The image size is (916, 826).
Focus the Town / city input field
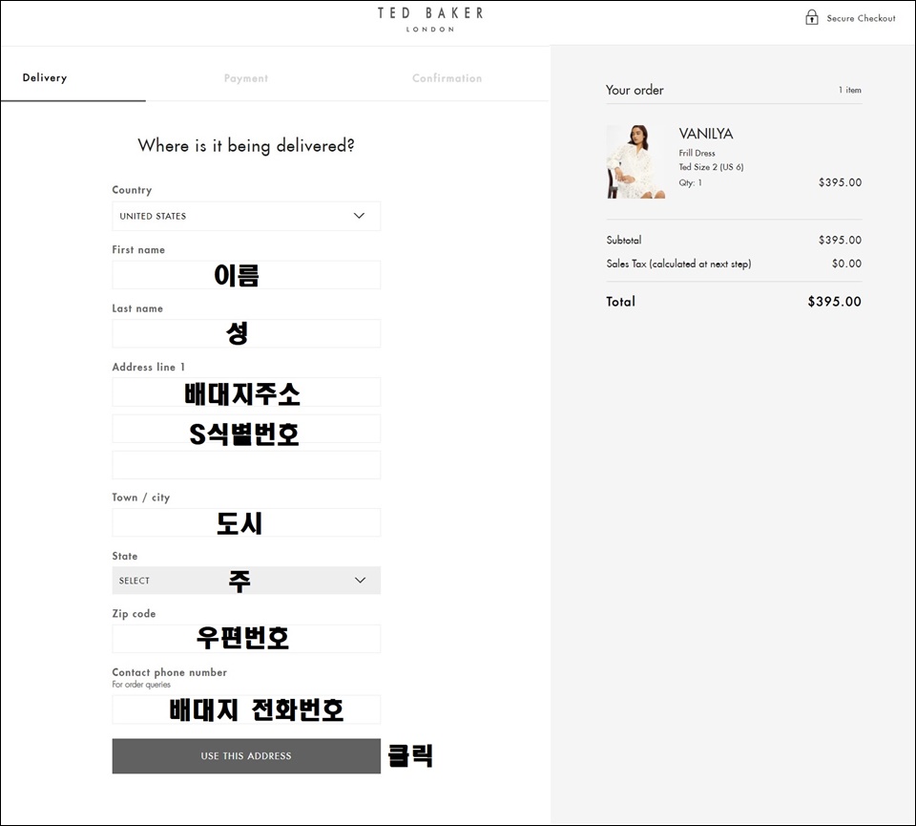tap(246, 522)
